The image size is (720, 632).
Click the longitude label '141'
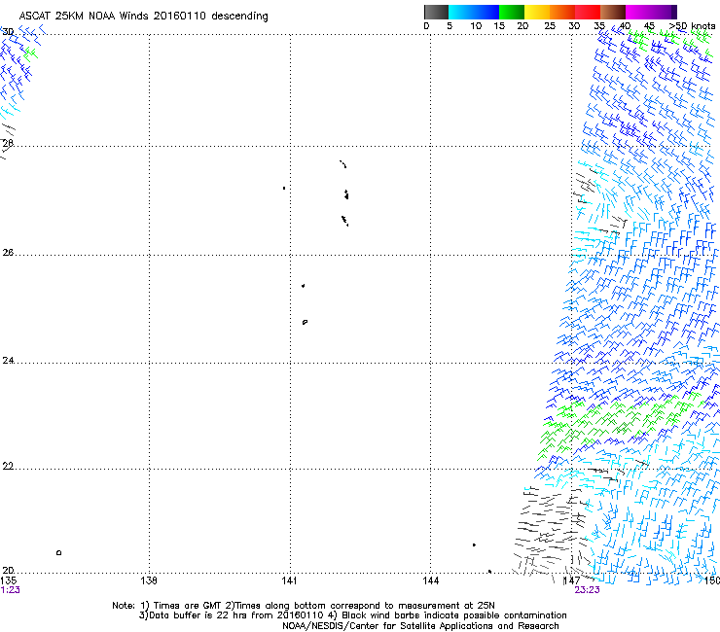[289, 580]
